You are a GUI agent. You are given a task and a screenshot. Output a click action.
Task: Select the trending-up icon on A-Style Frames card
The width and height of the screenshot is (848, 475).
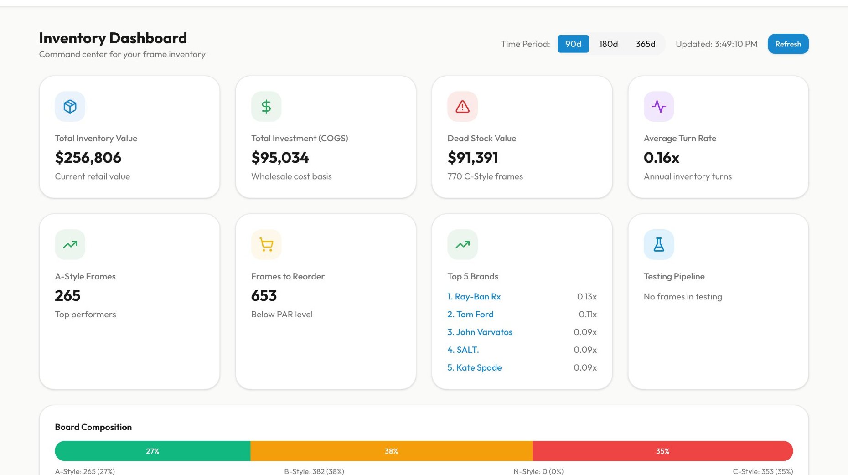[x=70, y=244]
